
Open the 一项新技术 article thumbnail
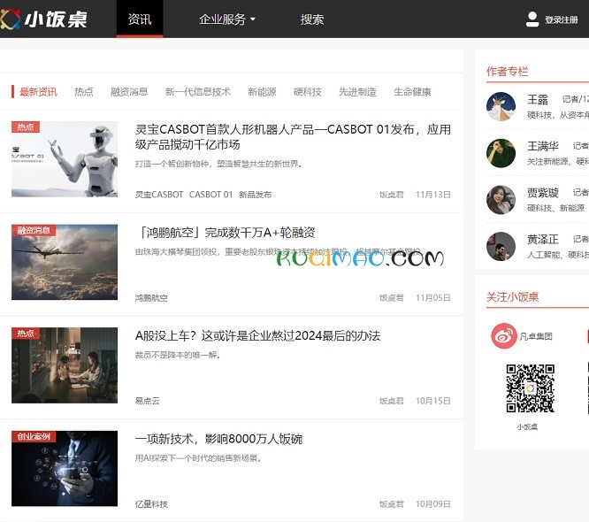pos(65,468)
